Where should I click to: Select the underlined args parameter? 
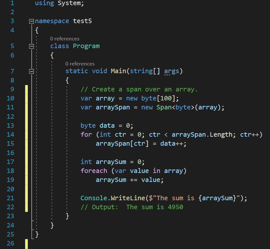171,71
